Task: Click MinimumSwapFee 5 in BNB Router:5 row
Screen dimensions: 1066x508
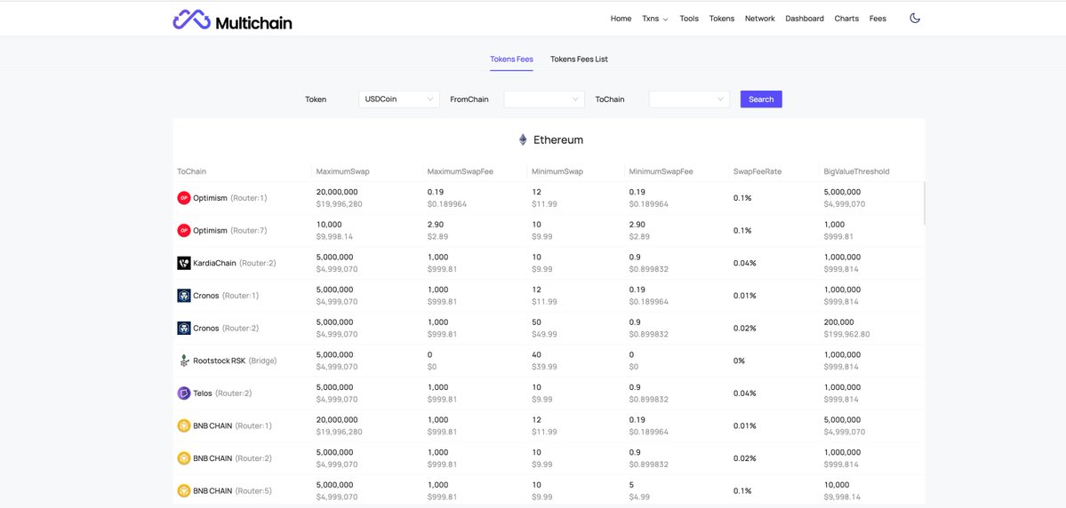Action: click(x=631, y=486)
